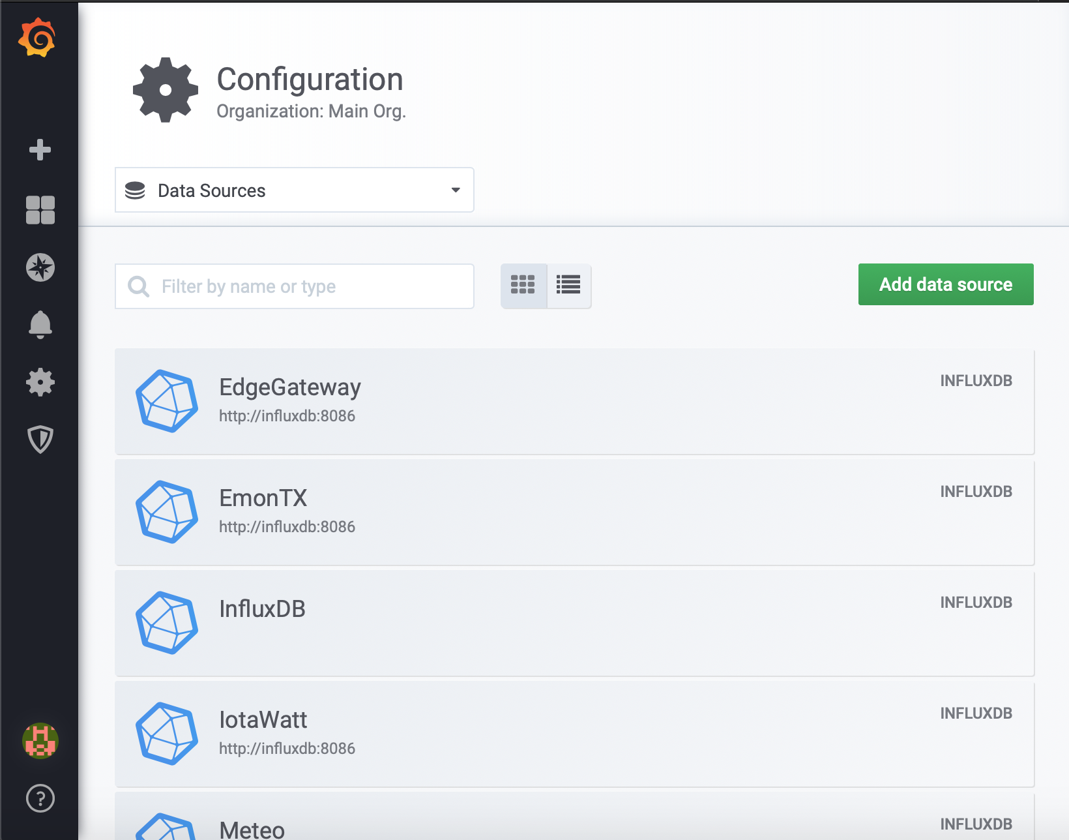Click INFLUXDB type label on InfluxDB row
1069x840 pixels.
click(x=976, y=603)
